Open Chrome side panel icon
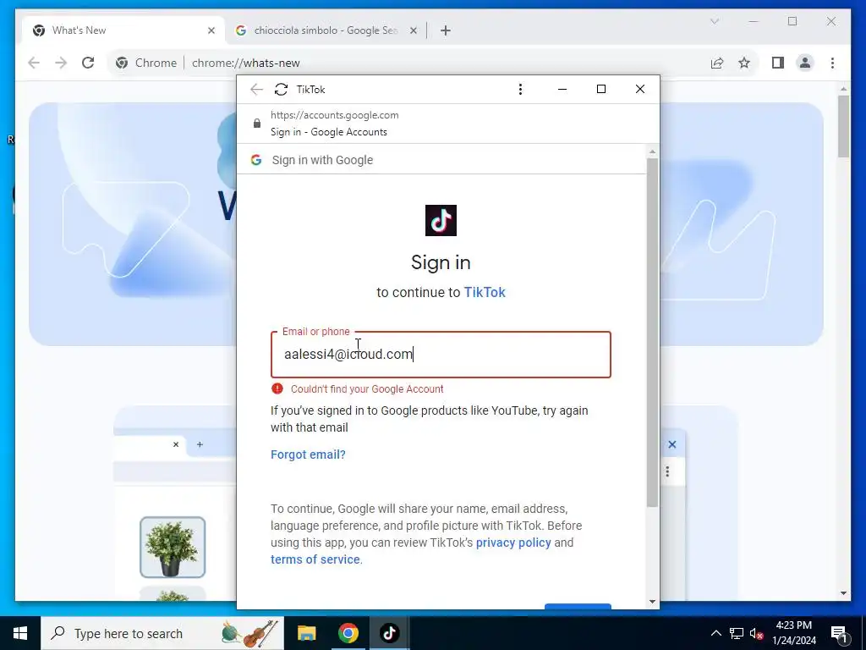This screenshot has height=650, width=866. [x=778, y=63]
